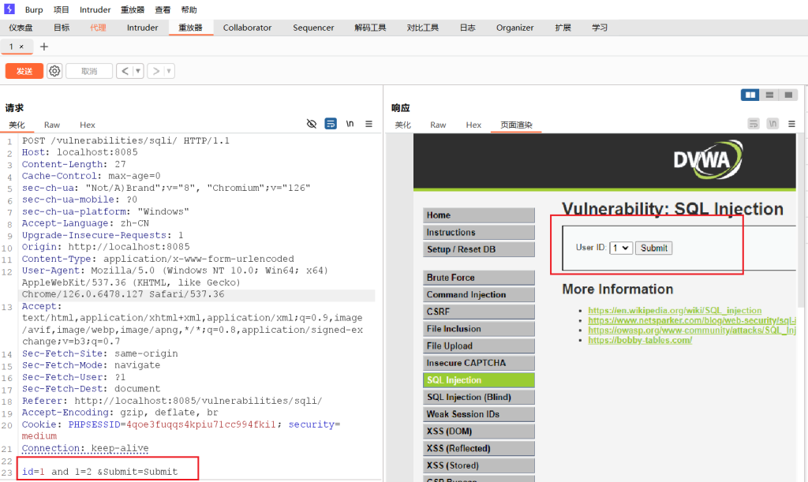Viewport: 808px width, 482px height.
Task: Click into the id=1 and 1=2 request body line
Action: point(99,472)
